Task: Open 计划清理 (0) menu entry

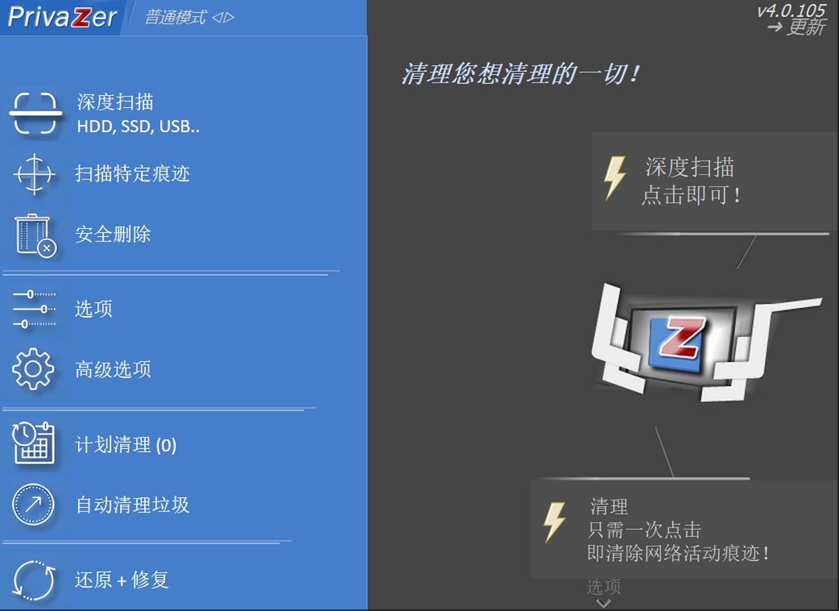Action: click(x=126, y=445)
